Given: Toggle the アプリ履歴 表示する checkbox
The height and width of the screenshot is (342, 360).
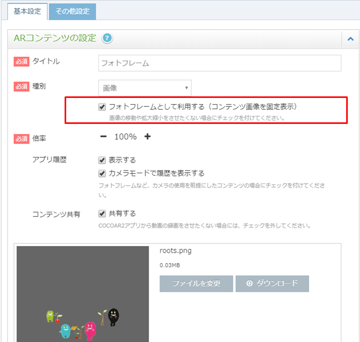Looking at the screenshot, I should pos(102,160).
